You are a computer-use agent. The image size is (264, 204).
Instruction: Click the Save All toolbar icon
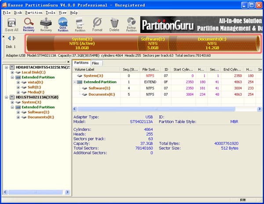click(x=11, y=25)
